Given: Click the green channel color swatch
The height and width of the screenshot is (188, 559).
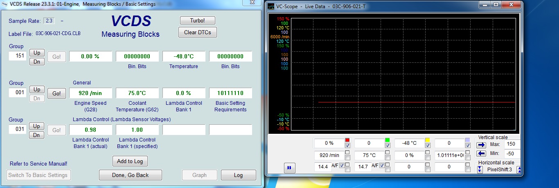Looking at the screenshot, I should (387, 140).
